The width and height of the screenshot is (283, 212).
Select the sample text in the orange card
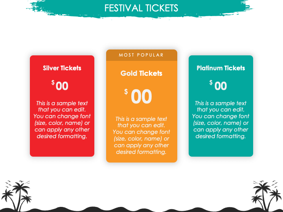141,135
